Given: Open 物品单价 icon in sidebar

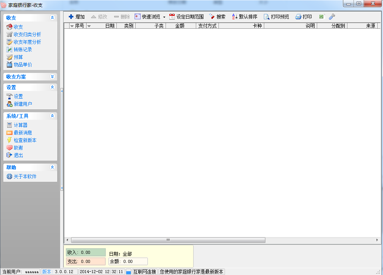Looking at the screenshot, I should click(9, 65).
